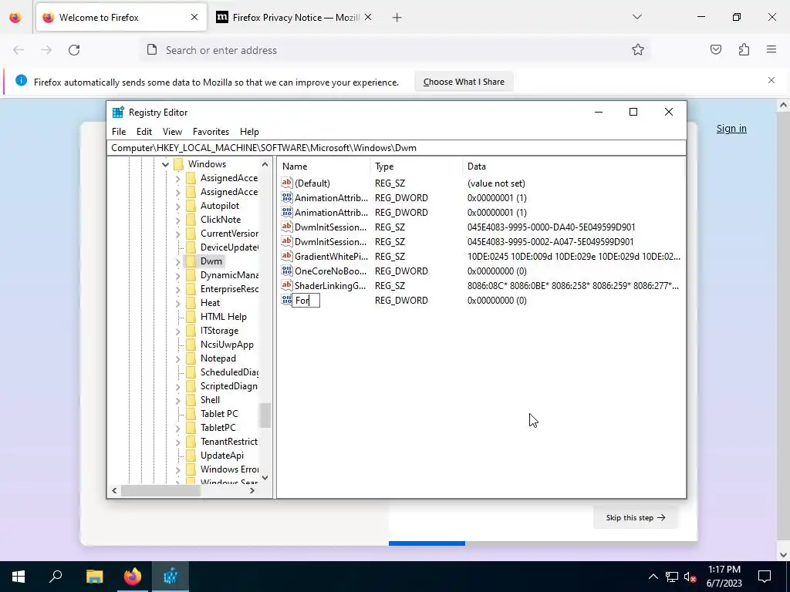Open the Windows Start menu
Screen dimensions: 790x592
(19, 577)
